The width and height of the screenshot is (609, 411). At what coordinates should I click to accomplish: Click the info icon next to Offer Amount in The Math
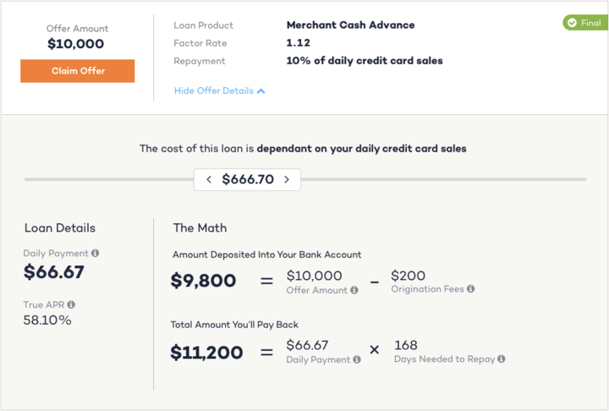(354, 290)
